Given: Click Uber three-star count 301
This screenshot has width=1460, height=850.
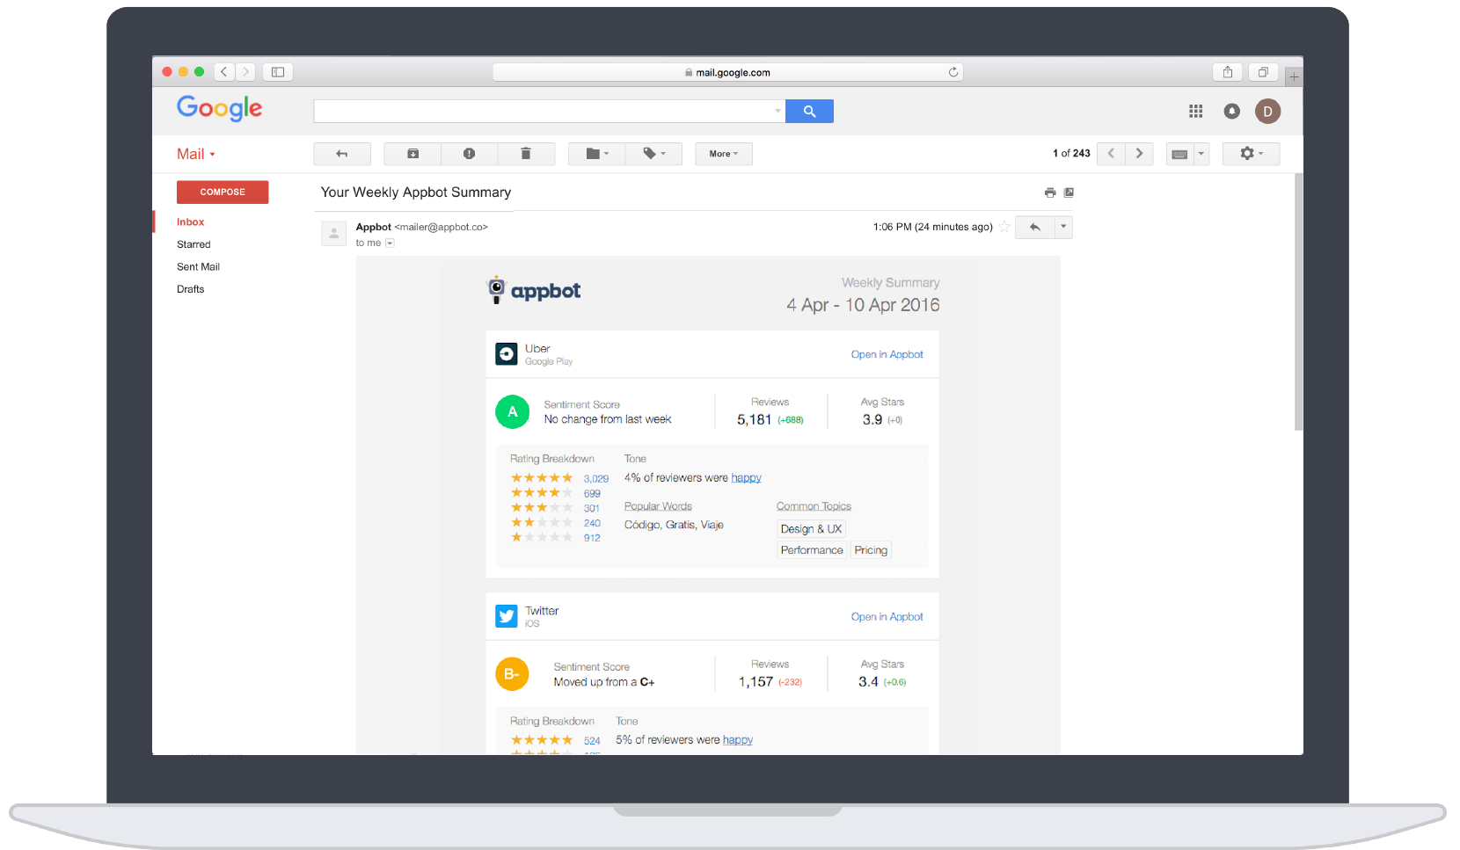Looking at the screenshot, I should [x=591, y=509].
